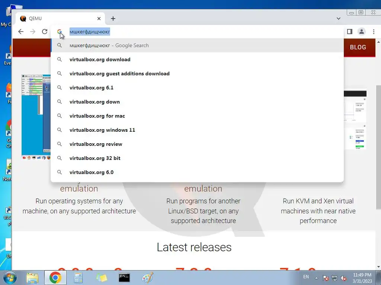Open the side panel icon

pos(350,32)
